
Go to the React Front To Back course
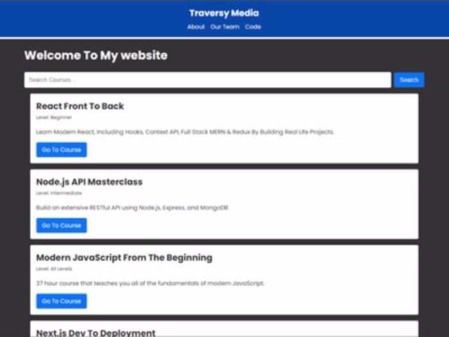coord(62,150)
